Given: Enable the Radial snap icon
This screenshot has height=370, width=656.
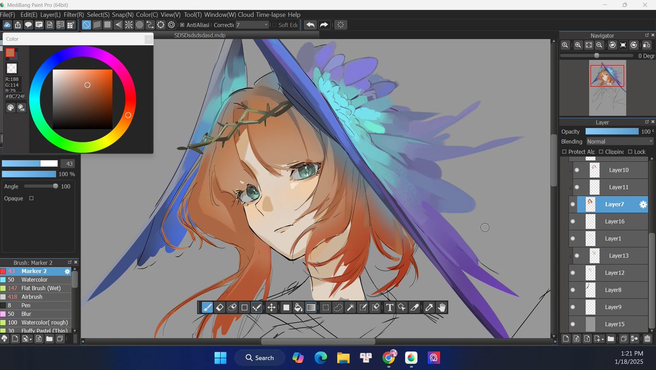Looking at the screenshot, I should pyautogui.click(x=129, y=25).
